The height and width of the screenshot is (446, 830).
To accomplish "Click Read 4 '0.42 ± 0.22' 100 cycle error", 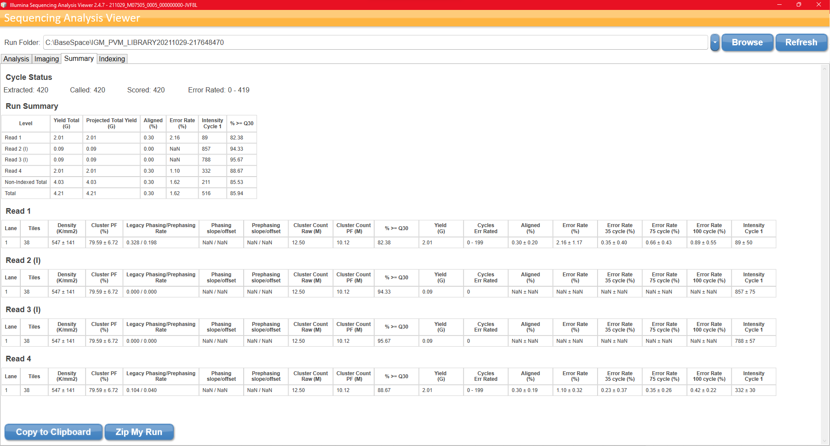I will click(703, 390).
